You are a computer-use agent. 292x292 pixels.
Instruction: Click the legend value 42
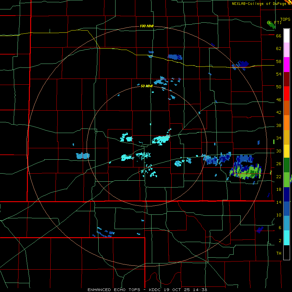coord(279,113)
